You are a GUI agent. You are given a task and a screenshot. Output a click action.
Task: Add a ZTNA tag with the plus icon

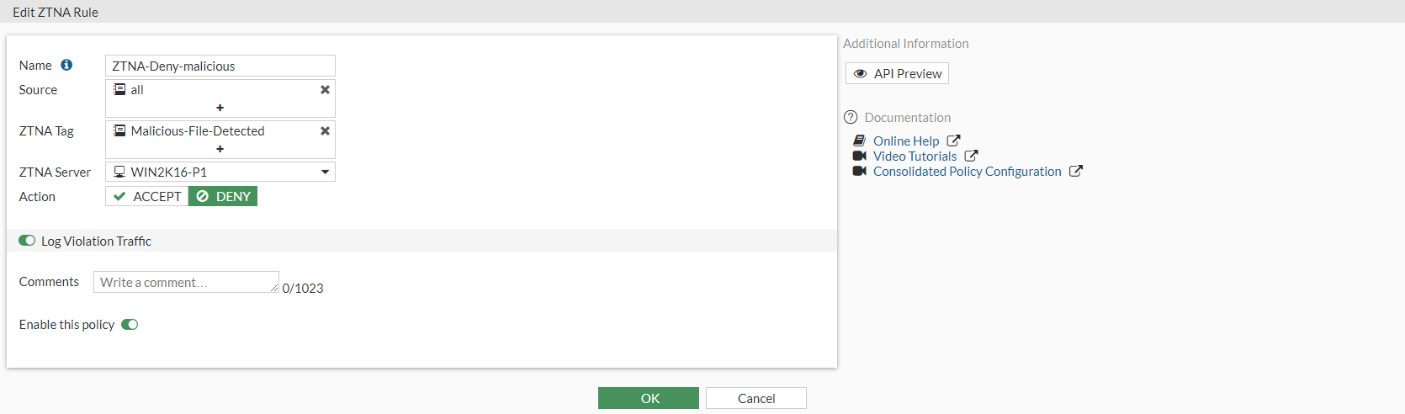coord(220,149)
